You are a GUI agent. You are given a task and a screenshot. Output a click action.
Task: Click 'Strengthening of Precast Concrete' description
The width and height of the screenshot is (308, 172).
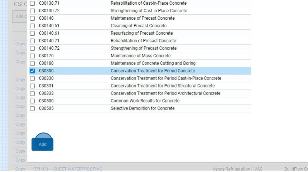pyautogui.click(x=144, y=48)
